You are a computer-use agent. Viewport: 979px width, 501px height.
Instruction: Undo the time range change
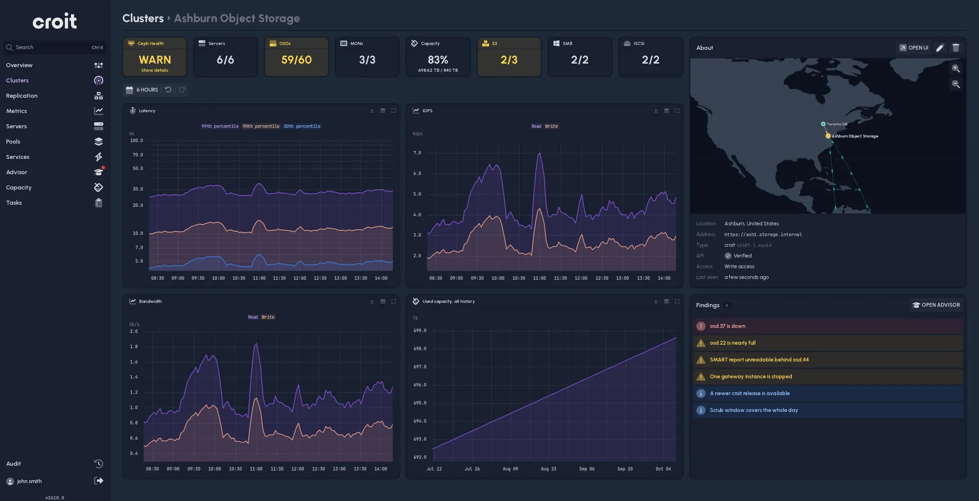tap(168, 90)
